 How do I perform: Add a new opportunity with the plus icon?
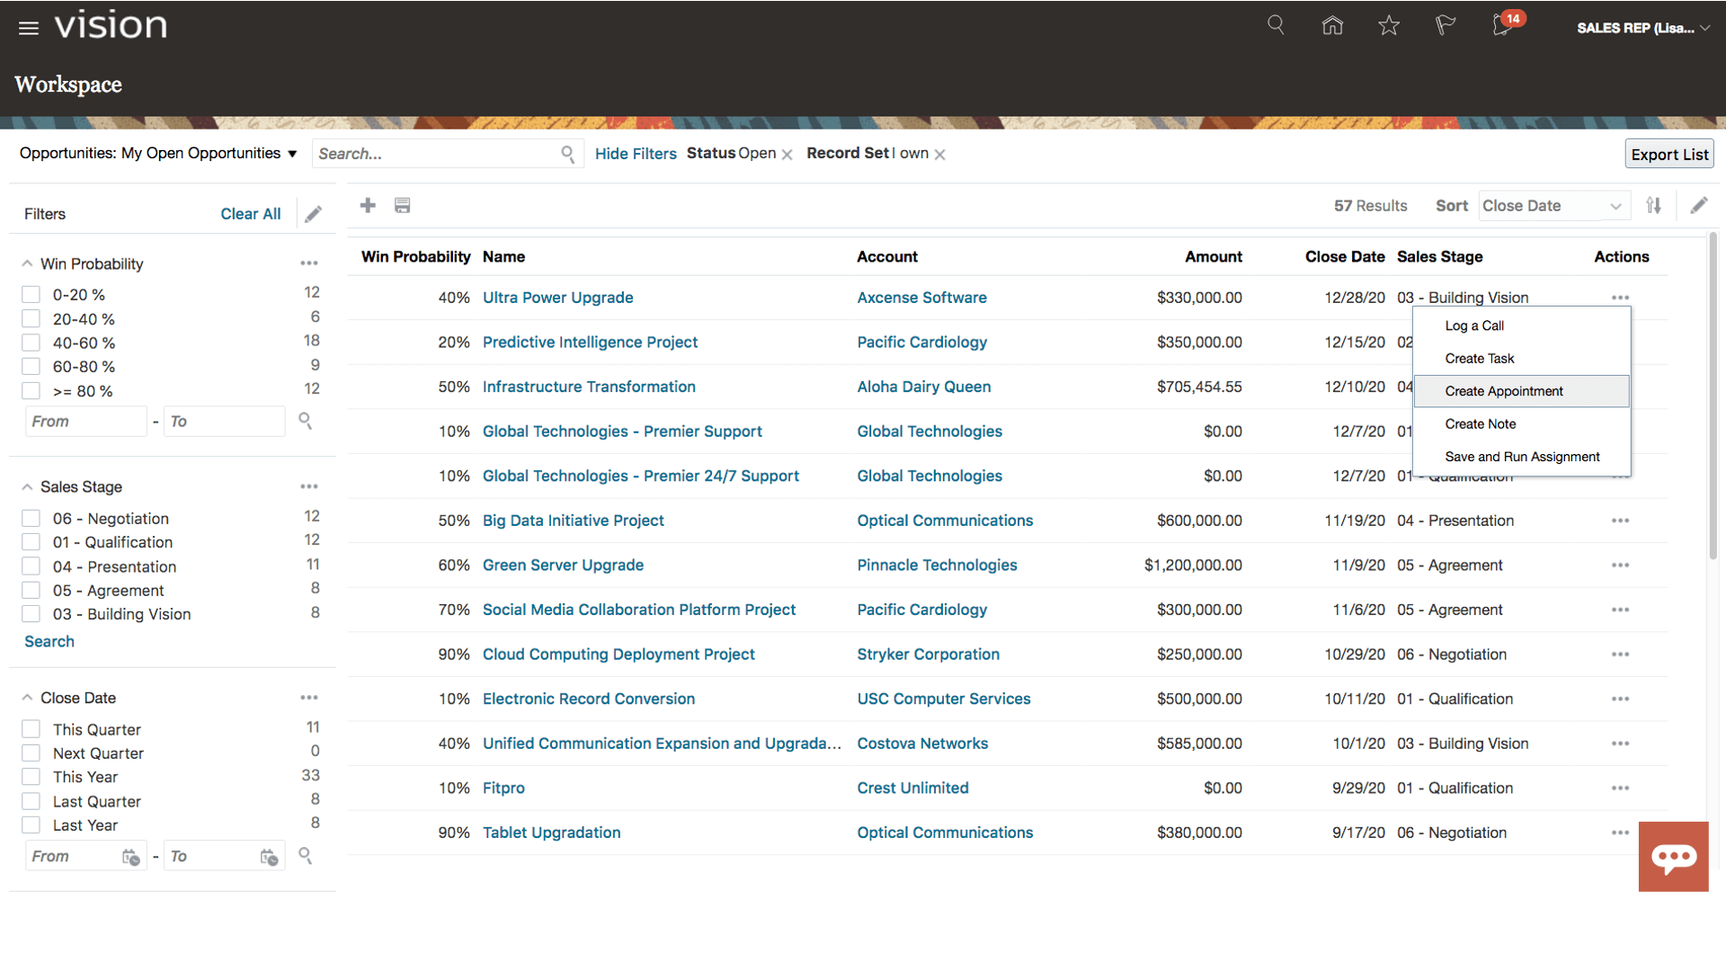(368, 205)
